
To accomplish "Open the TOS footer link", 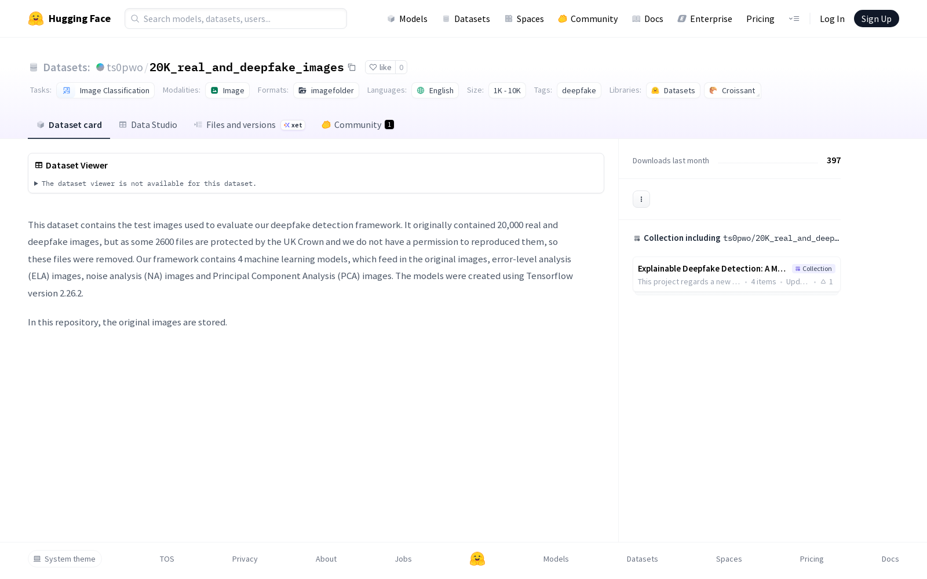I will tap(167, 559).
